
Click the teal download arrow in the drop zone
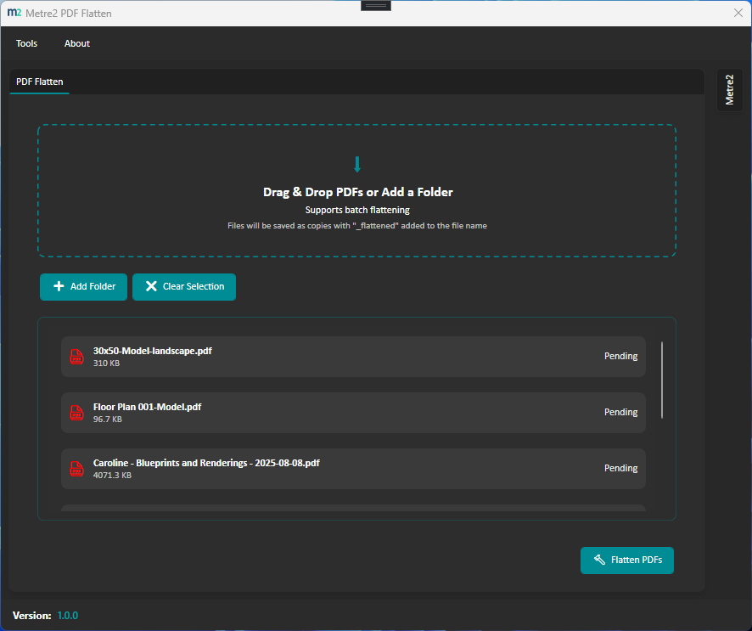357,164
